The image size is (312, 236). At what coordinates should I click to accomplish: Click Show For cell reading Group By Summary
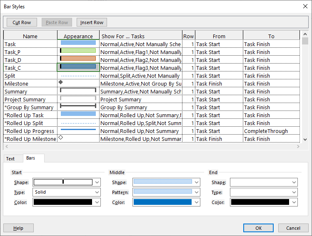tap(141, 107)
